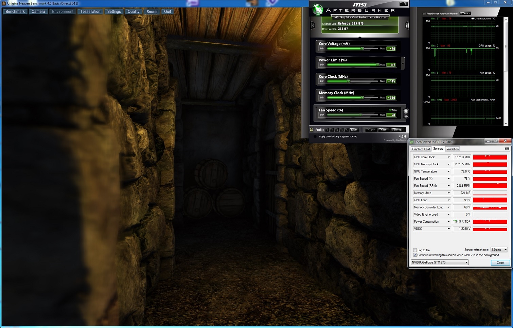The height and width of the screenshot is (328, 513).
Task: Select profile slot 2 in Afterburner
Action: click(332, 130)
